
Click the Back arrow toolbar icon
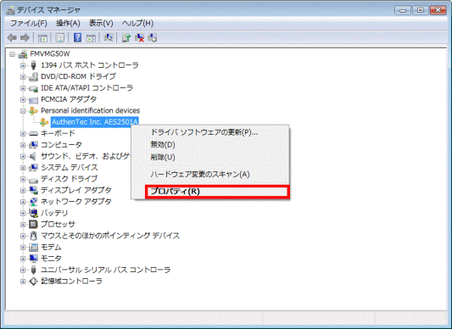(12, 38)
